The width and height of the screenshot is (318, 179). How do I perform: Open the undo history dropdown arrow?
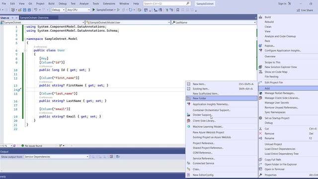coord(40,10)
